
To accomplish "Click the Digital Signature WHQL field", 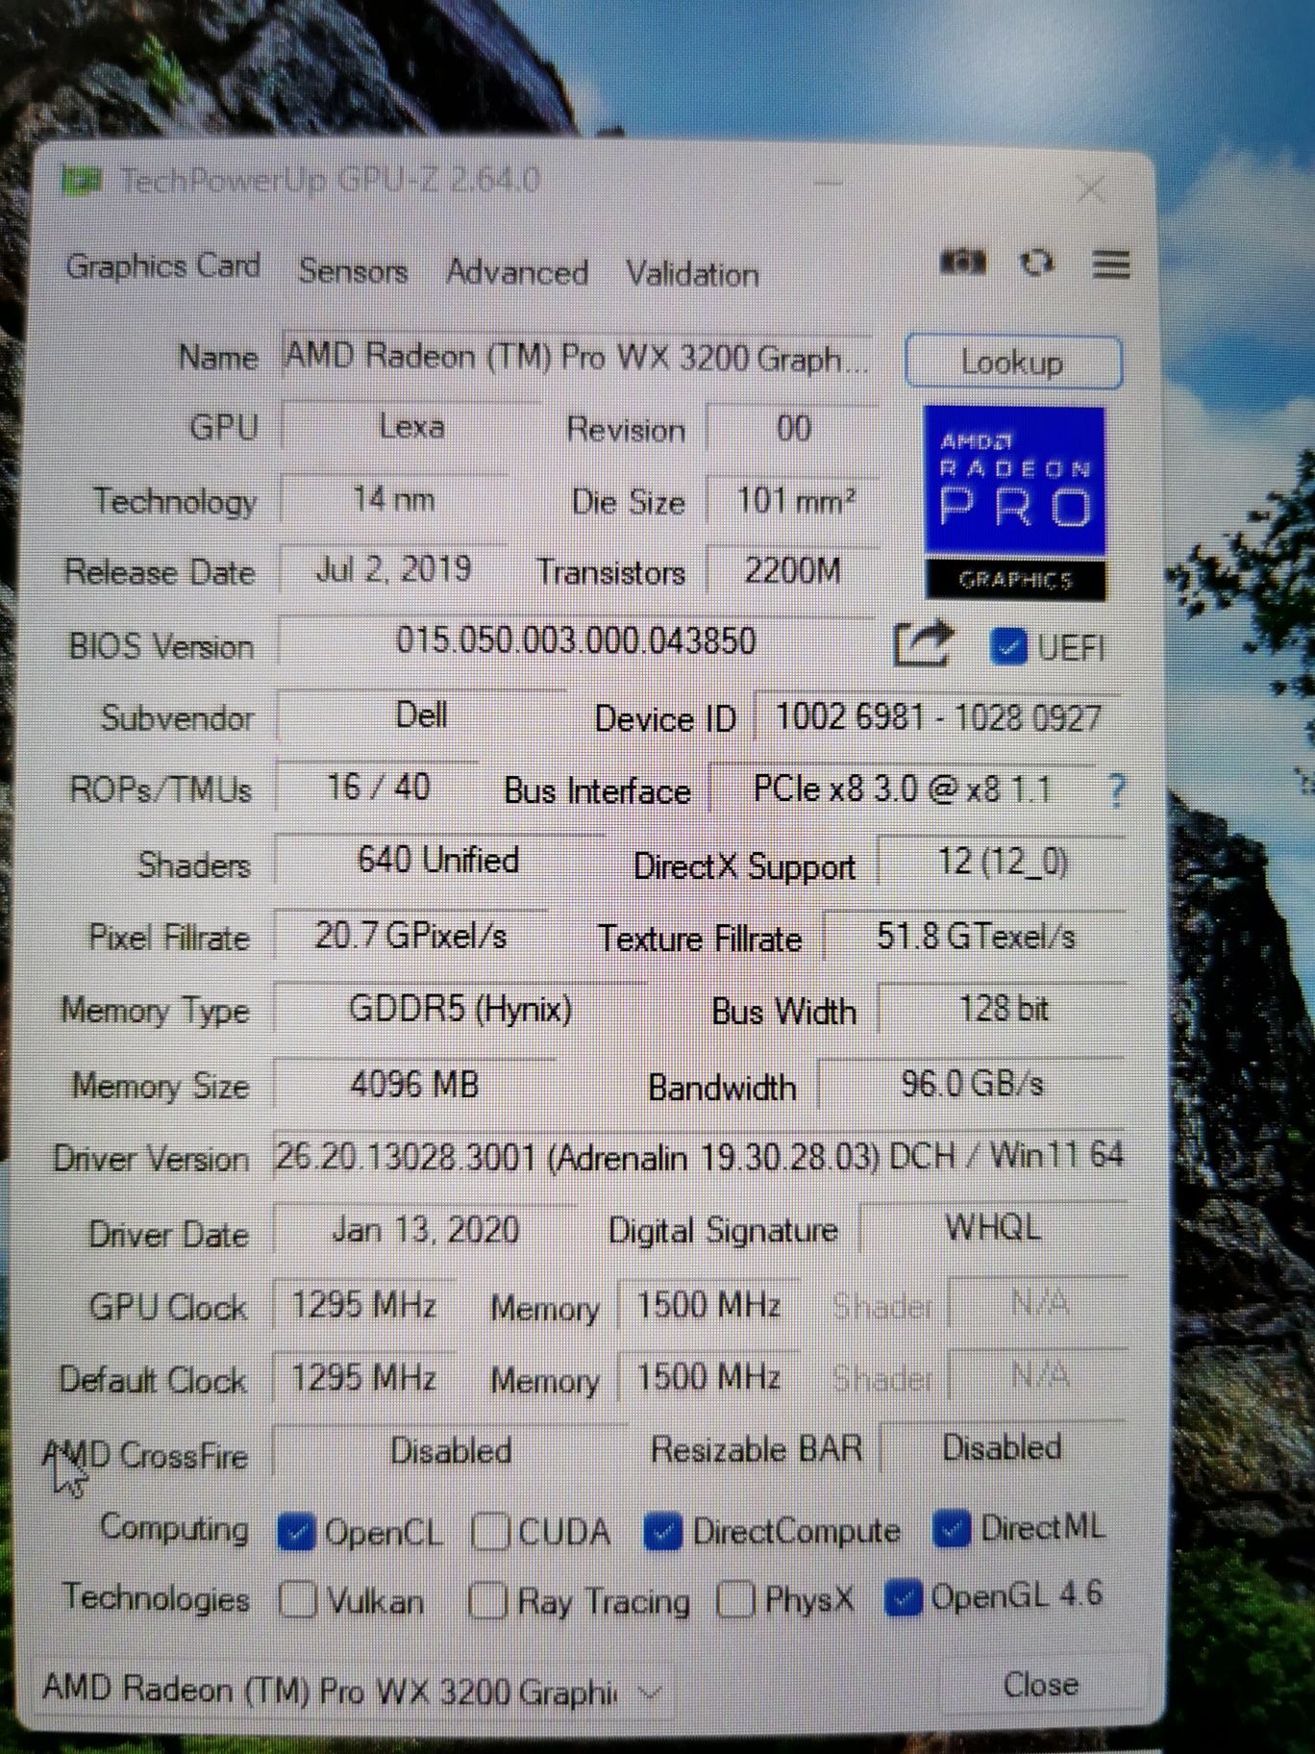I will click(993, 1228).
